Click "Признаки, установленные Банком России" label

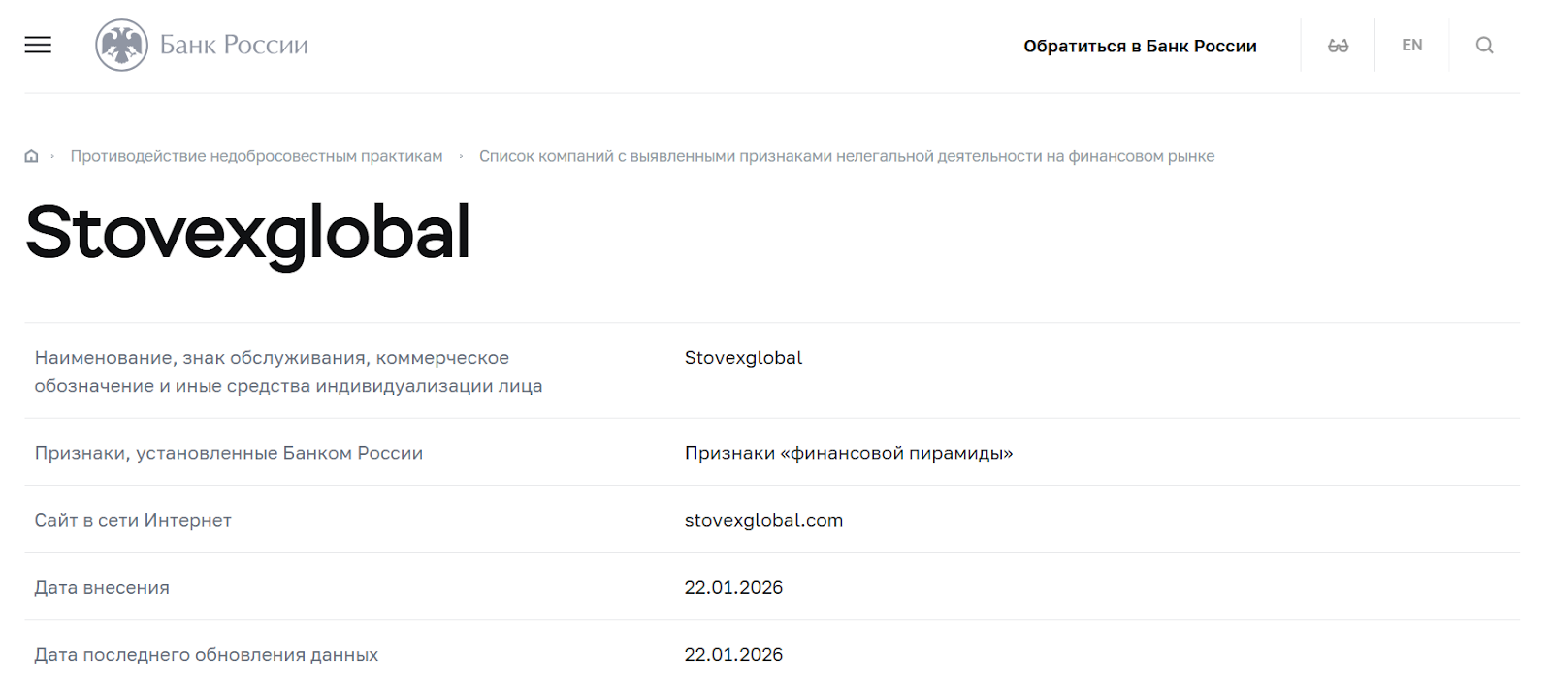[x=229, y=453]
